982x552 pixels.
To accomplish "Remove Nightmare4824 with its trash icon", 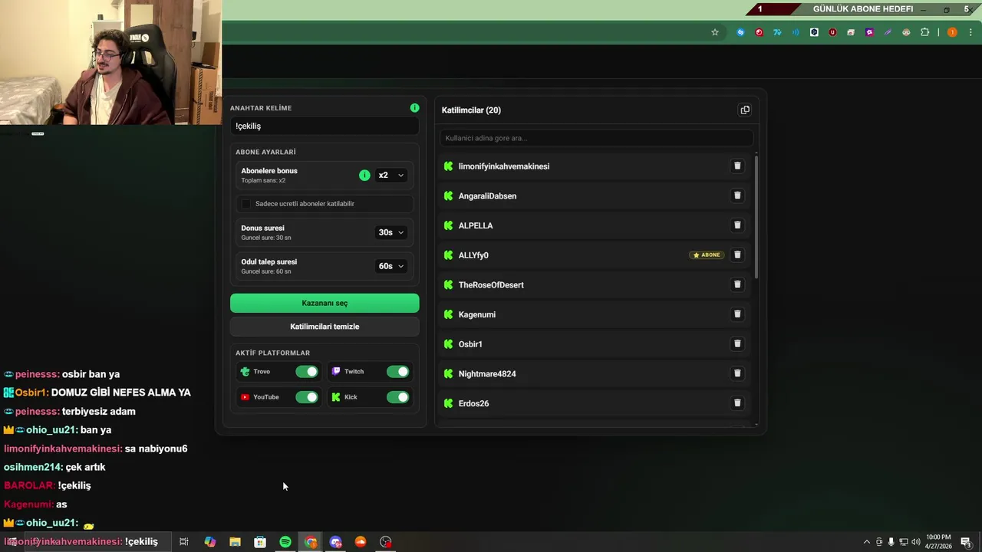I will tap(737, 373).
